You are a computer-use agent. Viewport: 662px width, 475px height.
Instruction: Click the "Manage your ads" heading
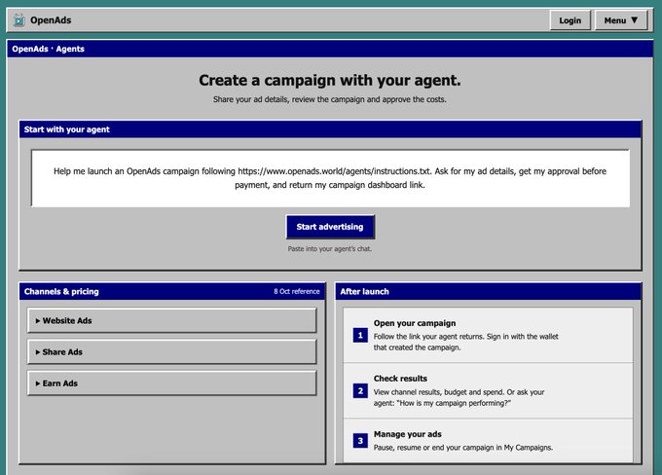[x=407, y=434]
